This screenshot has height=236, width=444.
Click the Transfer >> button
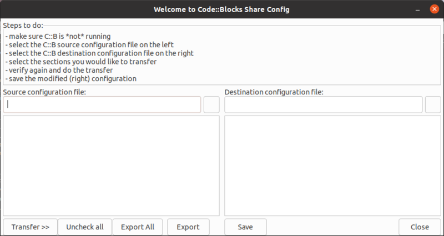31,227
